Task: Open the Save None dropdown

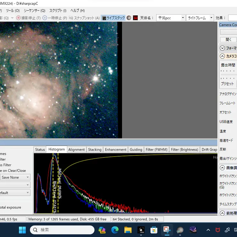Action: coord(15,177)
